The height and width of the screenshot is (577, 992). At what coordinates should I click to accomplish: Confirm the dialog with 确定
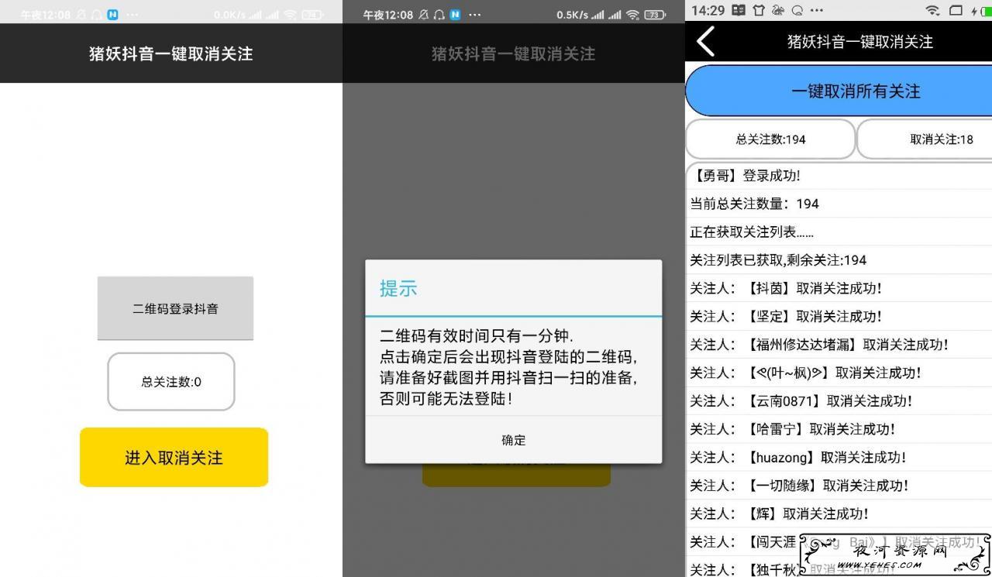pyautogui.click(x=514, y=440)
